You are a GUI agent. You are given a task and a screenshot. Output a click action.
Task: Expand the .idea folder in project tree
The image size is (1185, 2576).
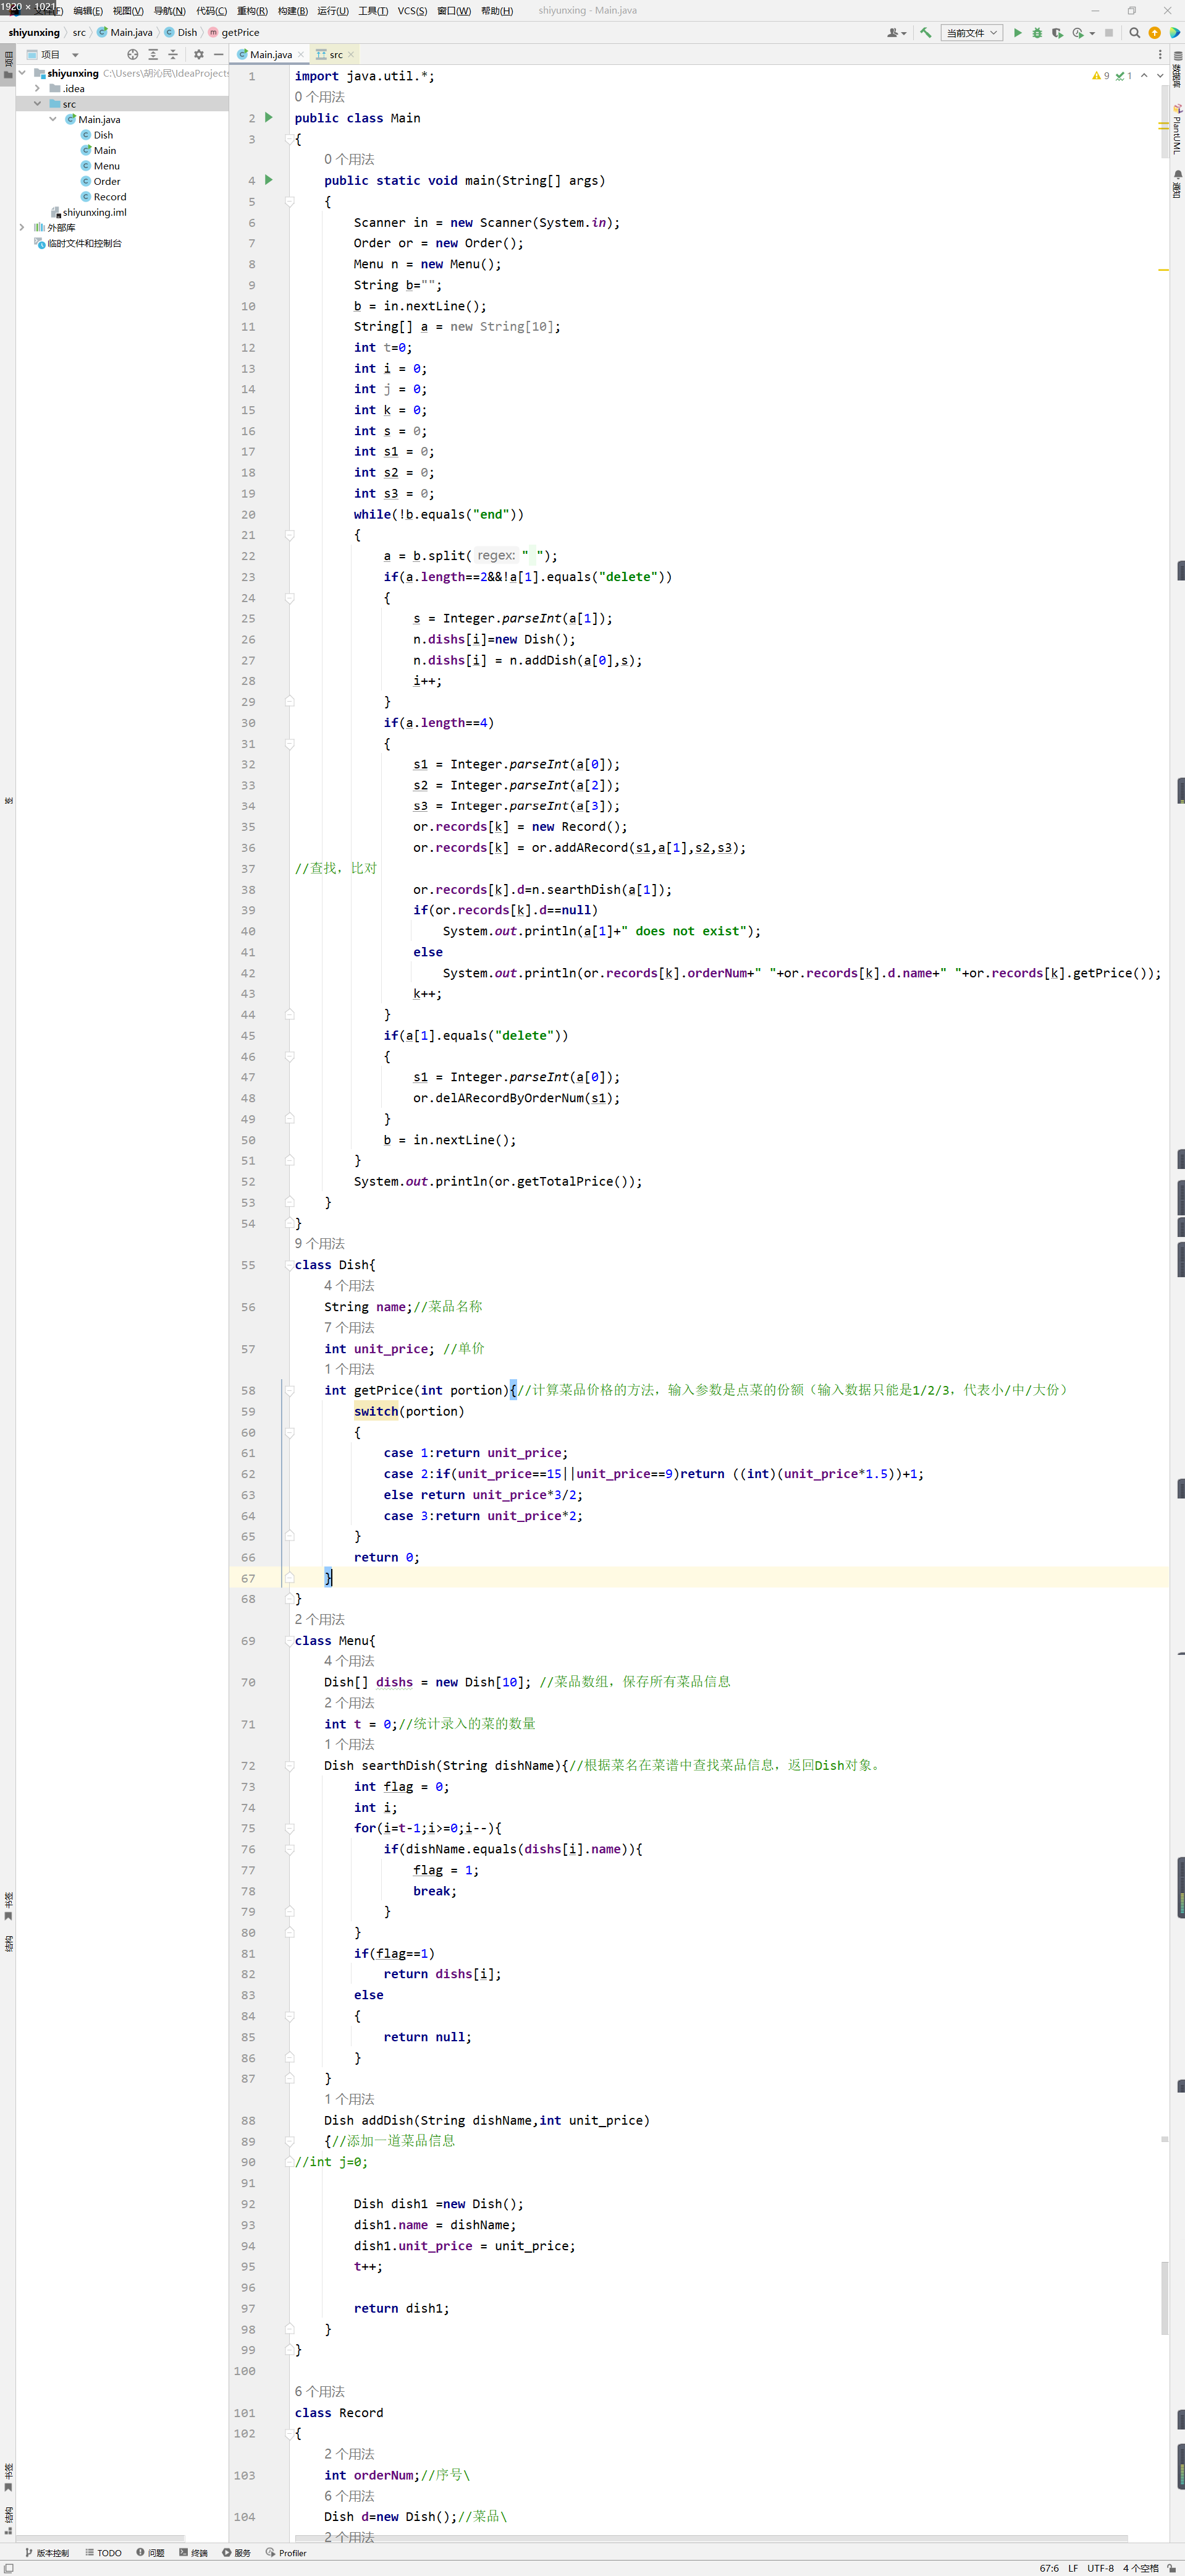[38, 89]
